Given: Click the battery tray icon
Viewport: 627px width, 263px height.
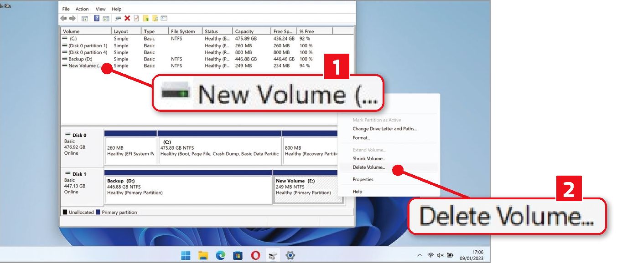Looking at the screenshot, I should click(450, 255).
